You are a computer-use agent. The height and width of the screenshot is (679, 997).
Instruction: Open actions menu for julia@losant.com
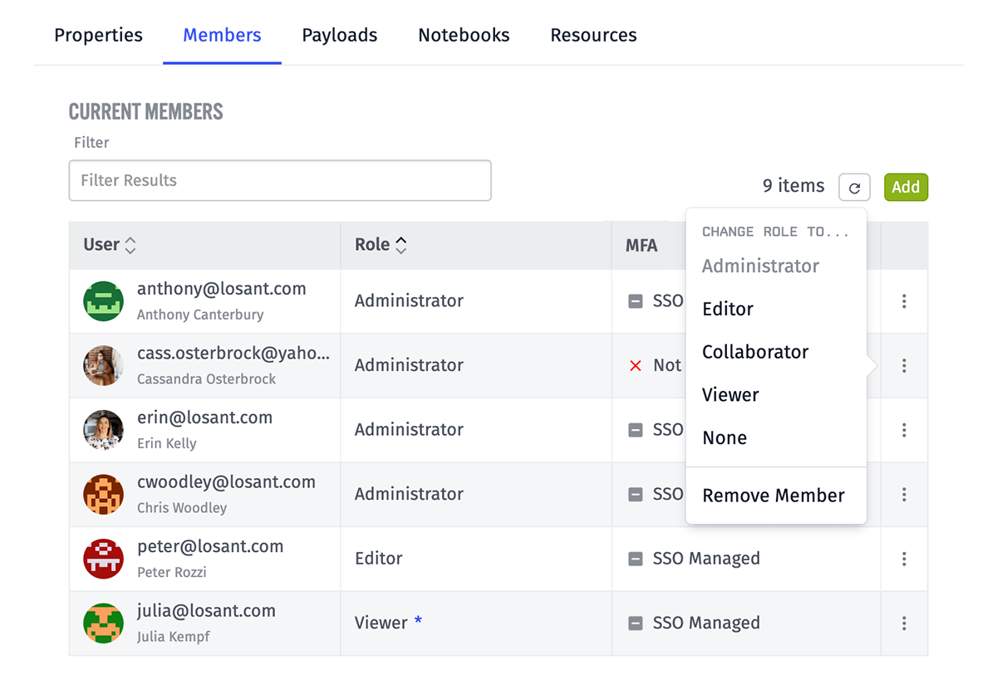coord(904,623)
